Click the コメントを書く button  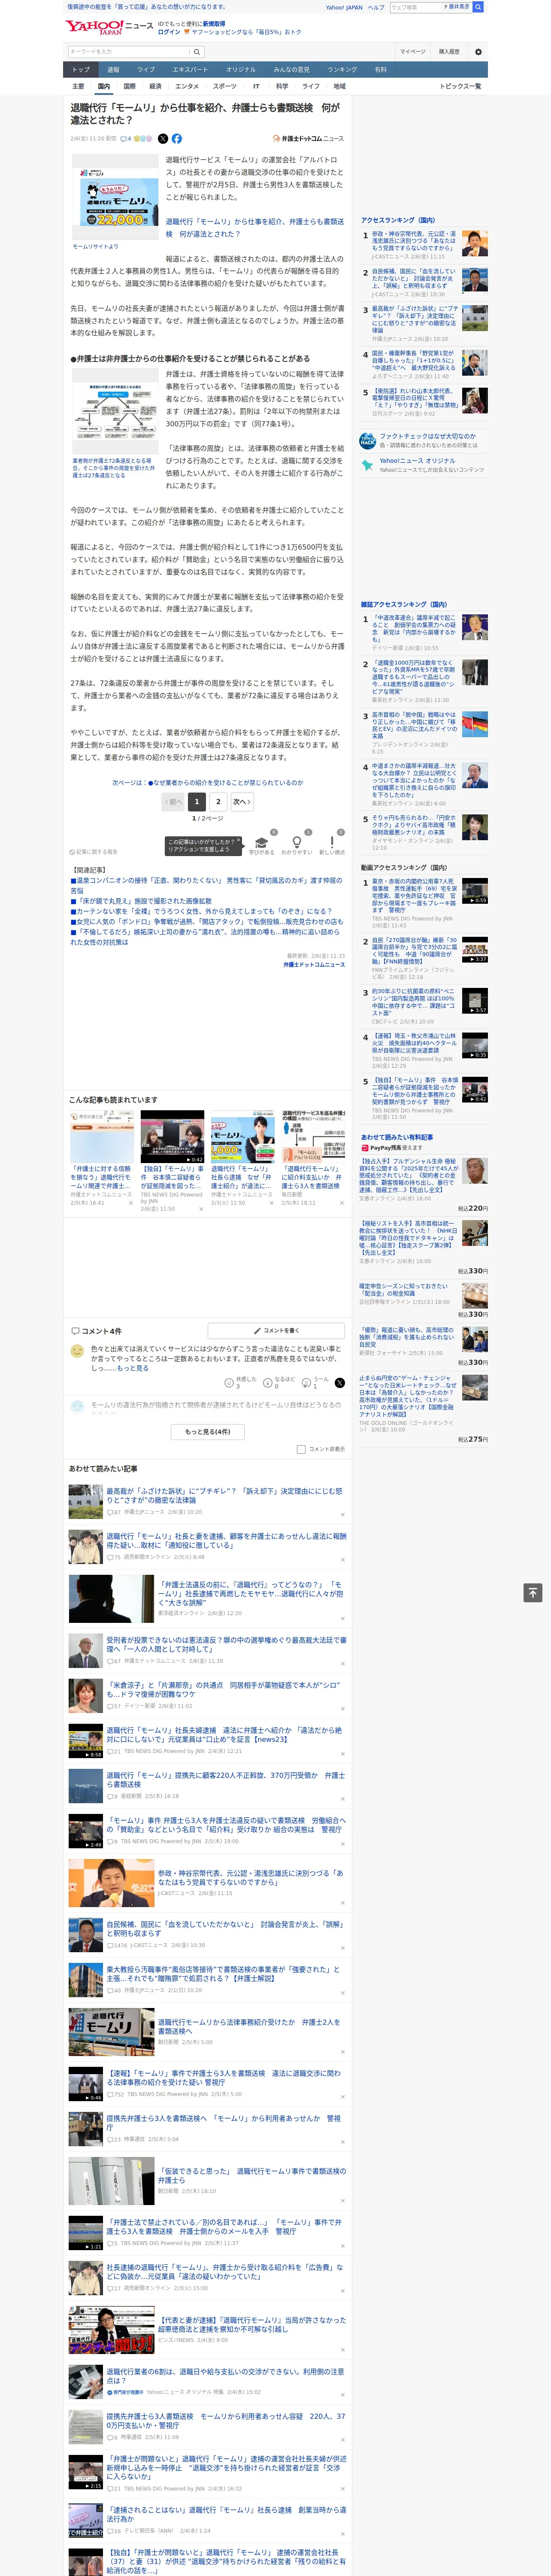pyautogui.click(x=276, y=1331)
